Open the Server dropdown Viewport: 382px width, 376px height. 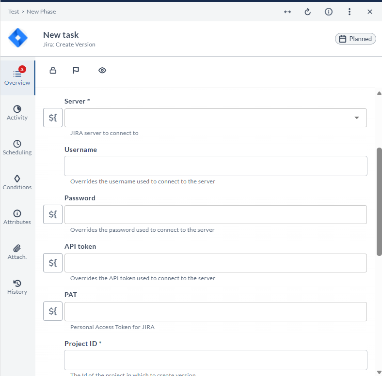216,118
